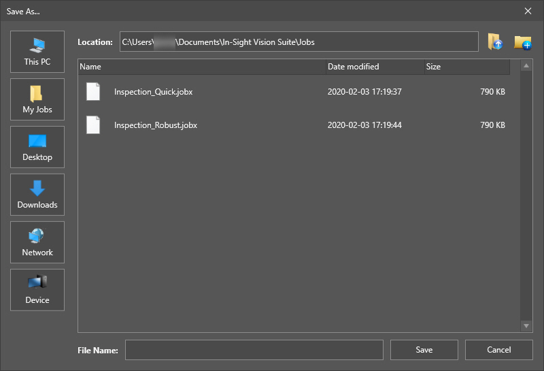Image resolution: width=544 pixels, height=371 pixels.
Task: Sort files by Size column
Action: click(465, 67)
